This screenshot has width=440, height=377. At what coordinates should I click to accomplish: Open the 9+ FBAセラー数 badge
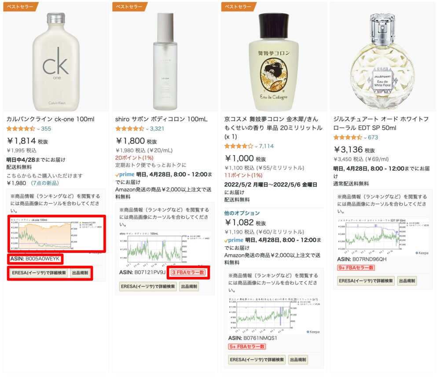356,268
